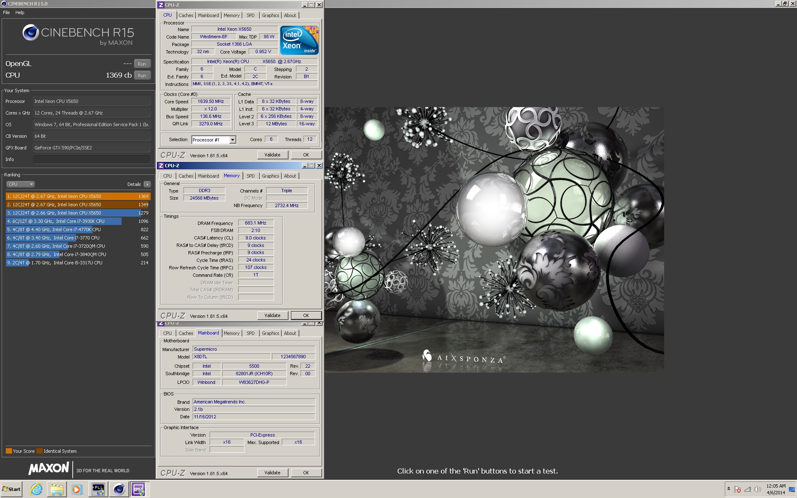Open Caches tab in Memory CPU-Z window

click(x=186, y=176)
